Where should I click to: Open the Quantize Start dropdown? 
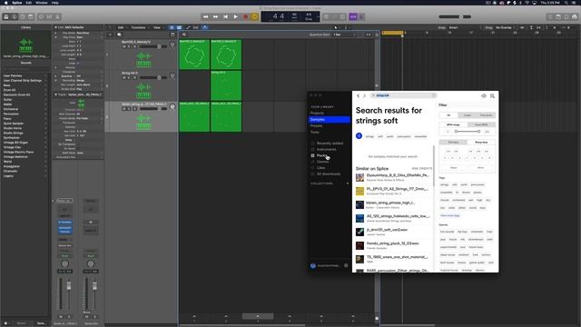[344, 35]
